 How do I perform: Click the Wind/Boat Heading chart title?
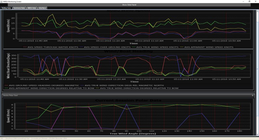128,51
